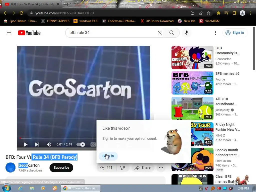Image resolution: width=256 pixels, height=192 pixels.
Task: Toggle the Chrome side panel icon
Action: click(234, 13)
